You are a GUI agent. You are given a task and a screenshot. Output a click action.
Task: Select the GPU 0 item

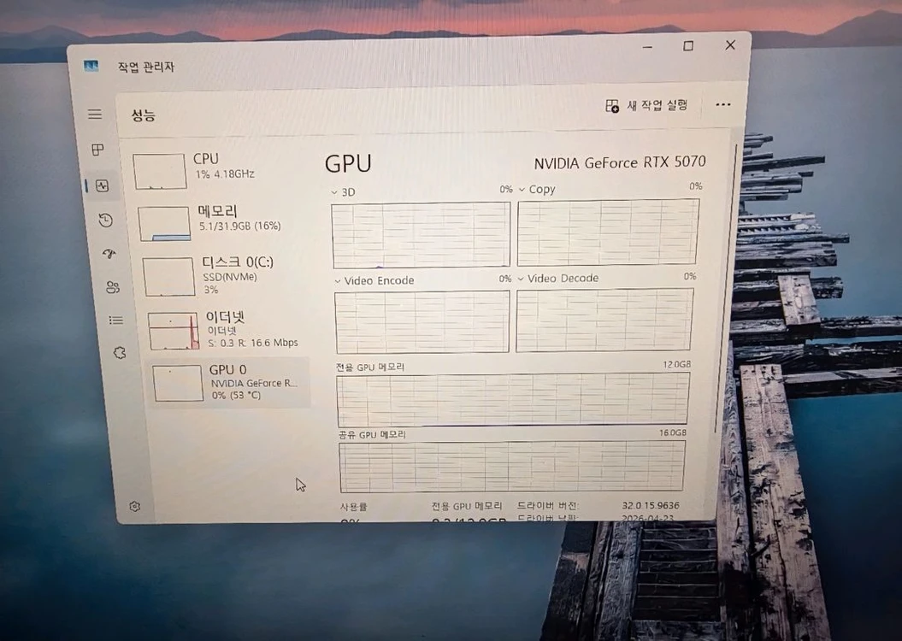tap(230, 382)
